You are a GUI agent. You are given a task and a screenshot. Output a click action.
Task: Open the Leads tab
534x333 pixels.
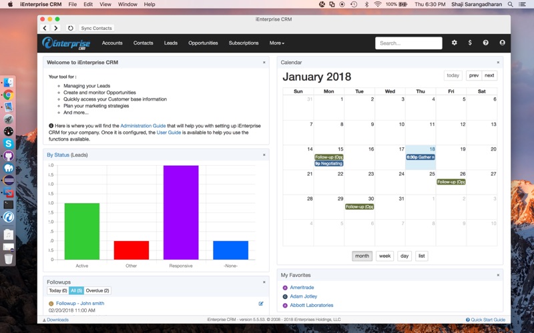171,43
